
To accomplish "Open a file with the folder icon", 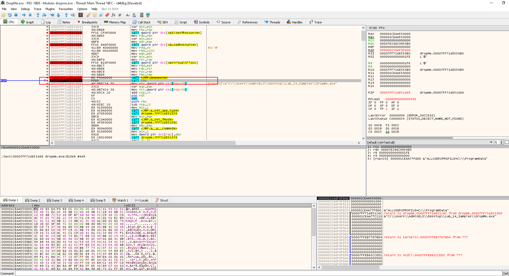I will (x=4, y=15).
